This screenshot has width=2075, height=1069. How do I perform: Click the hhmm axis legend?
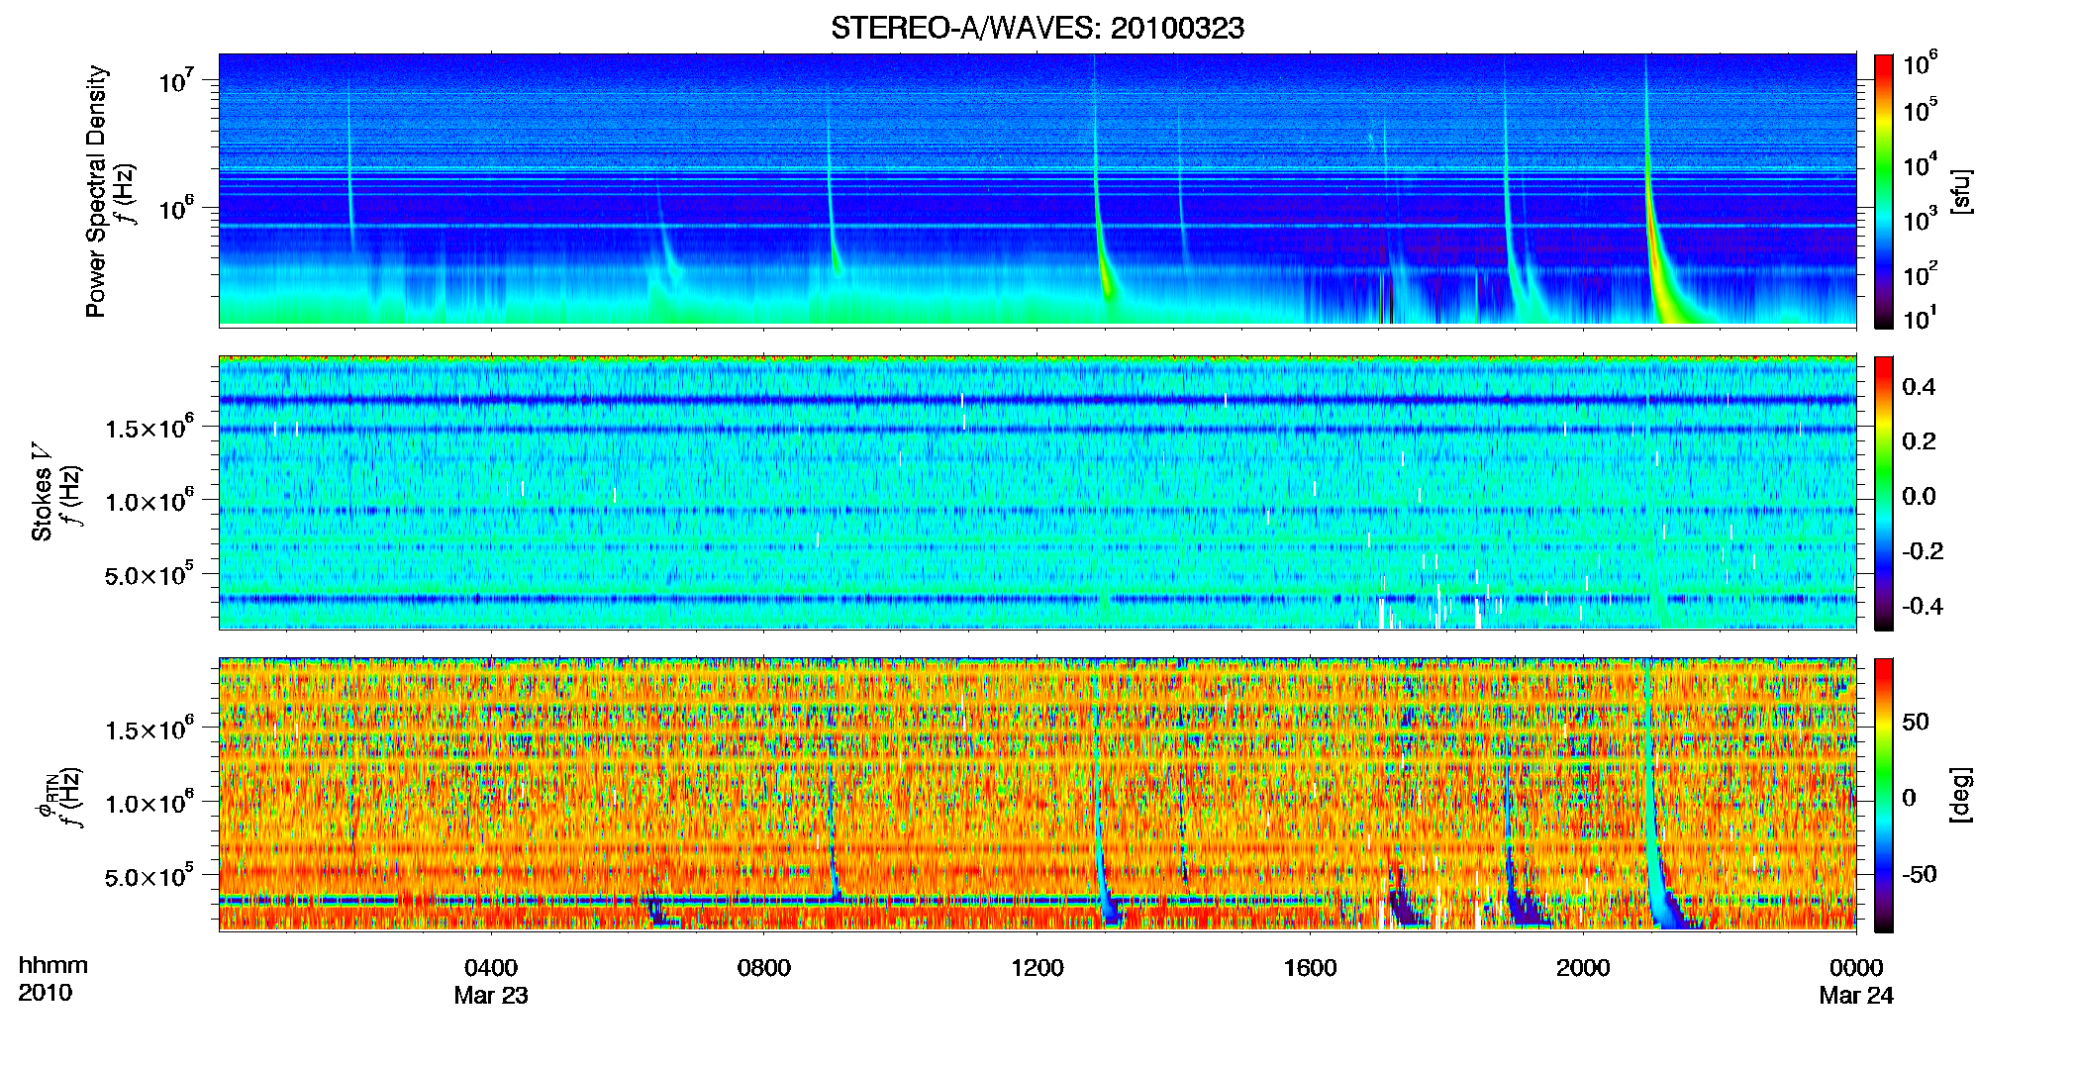tap(53, 965)
